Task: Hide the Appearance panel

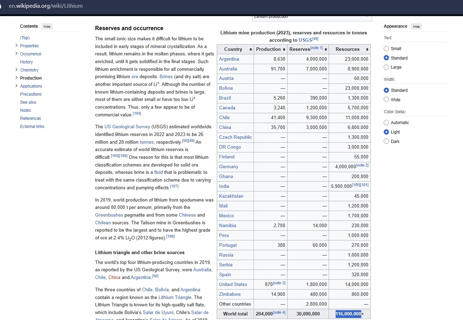Action: [416, 27]
